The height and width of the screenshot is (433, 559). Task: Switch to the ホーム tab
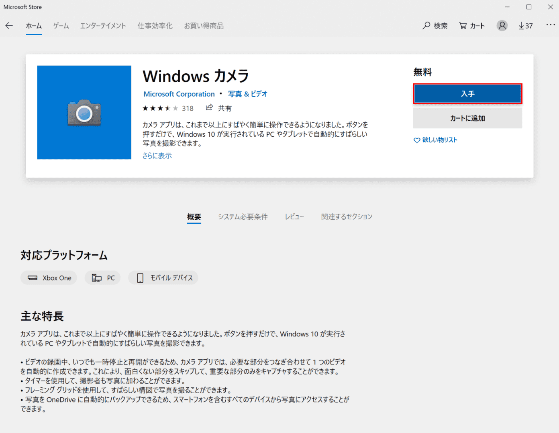pyautogui.click(x=34, y=26)
